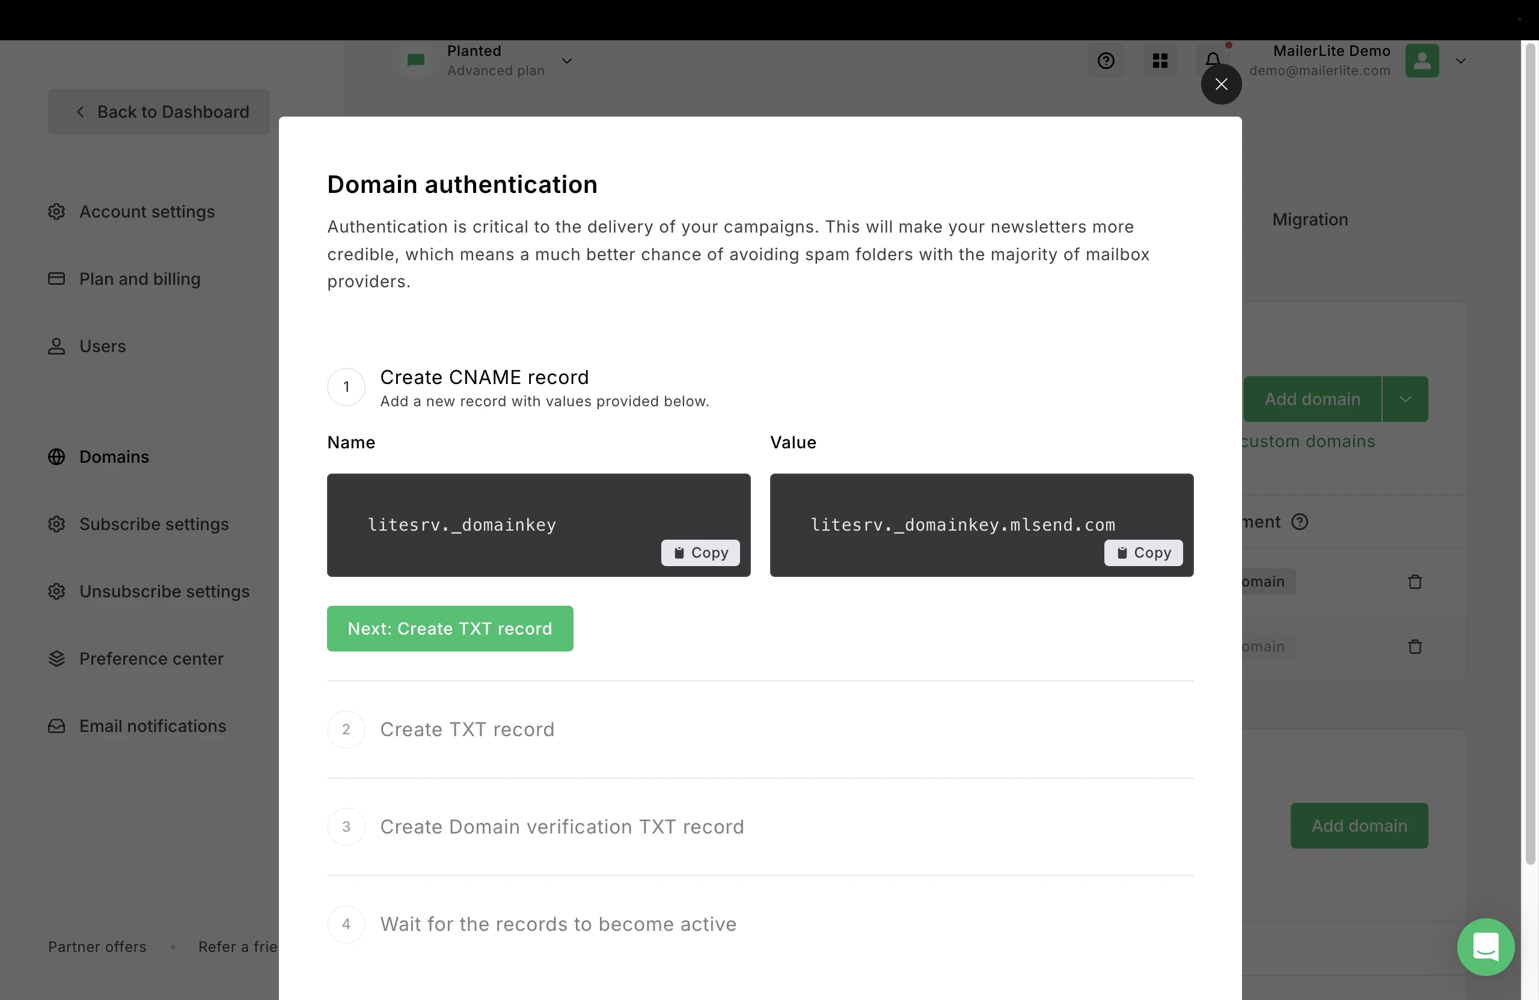
Task: Close the Domain authentication dialog
Action: click(x=1221, y=84)
